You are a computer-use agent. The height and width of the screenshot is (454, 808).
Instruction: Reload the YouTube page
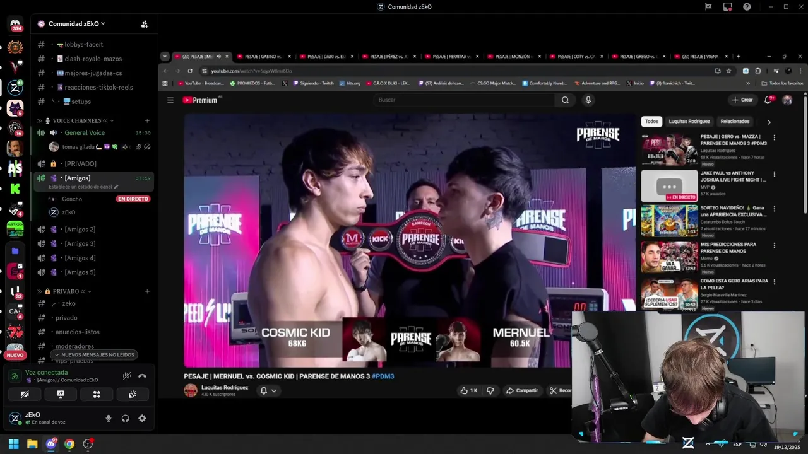pos(190,71)
